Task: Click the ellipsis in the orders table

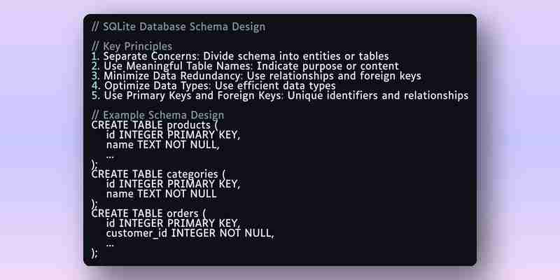Action: pos(110,245)
